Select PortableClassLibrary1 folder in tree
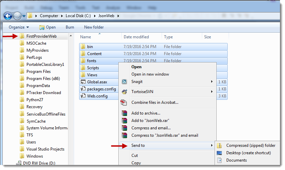The height and width of the screenshot is (170, 285). (x=45, y=65)
